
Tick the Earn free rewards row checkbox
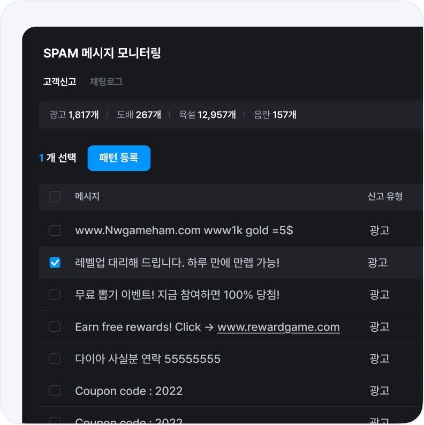55,327
